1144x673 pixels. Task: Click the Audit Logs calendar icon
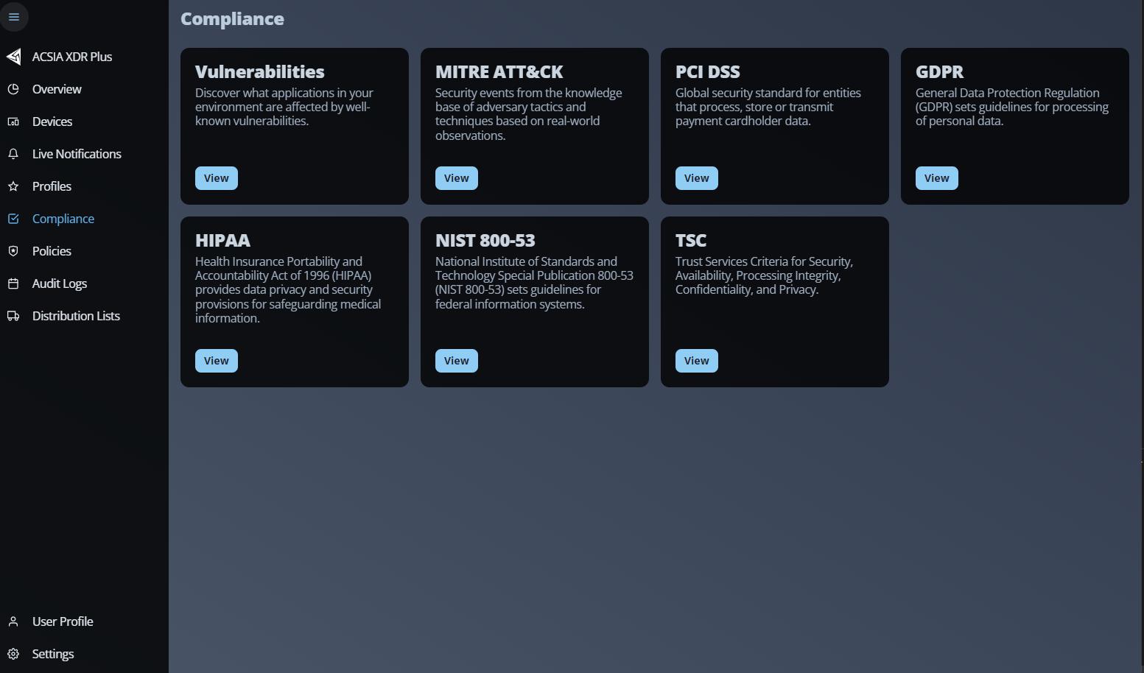point(13,283)
